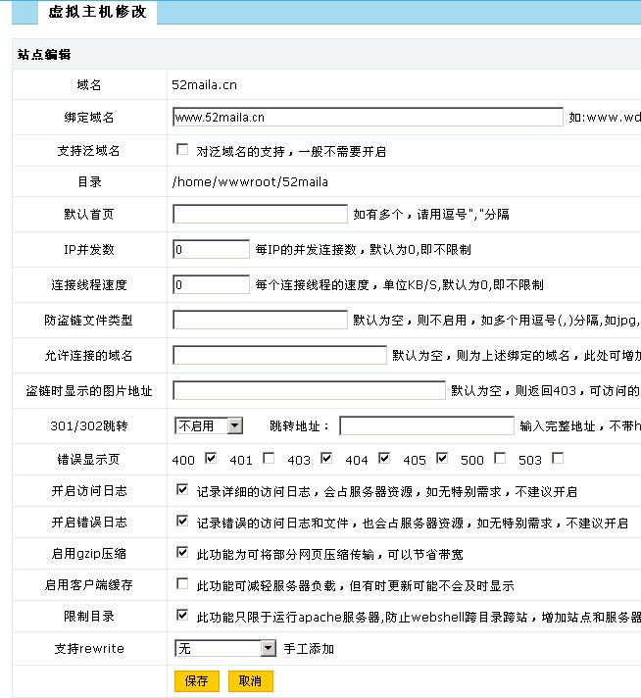Click the 跳转地址 text field
The height and width of the screenshot is (698, 641).
tap(426, 425)
